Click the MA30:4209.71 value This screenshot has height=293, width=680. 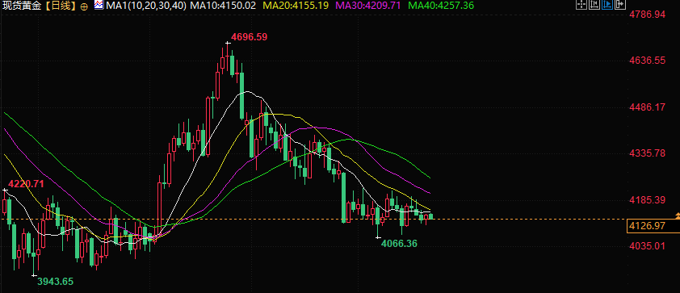click(367, 6)
